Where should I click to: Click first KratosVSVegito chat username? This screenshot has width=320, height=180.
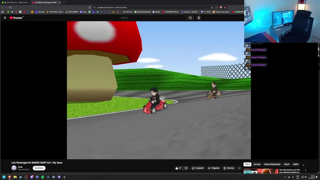(x=258, y=50)
